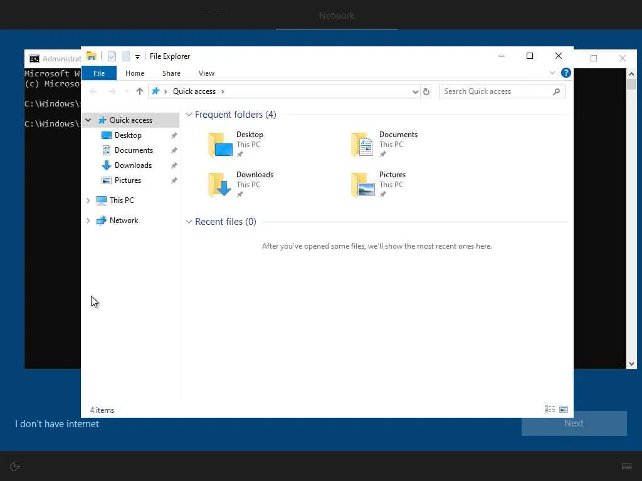This screenshot has width=642, height=481.
Task: Click the pin icon next to Documents in sidebar
Action: 174,150
